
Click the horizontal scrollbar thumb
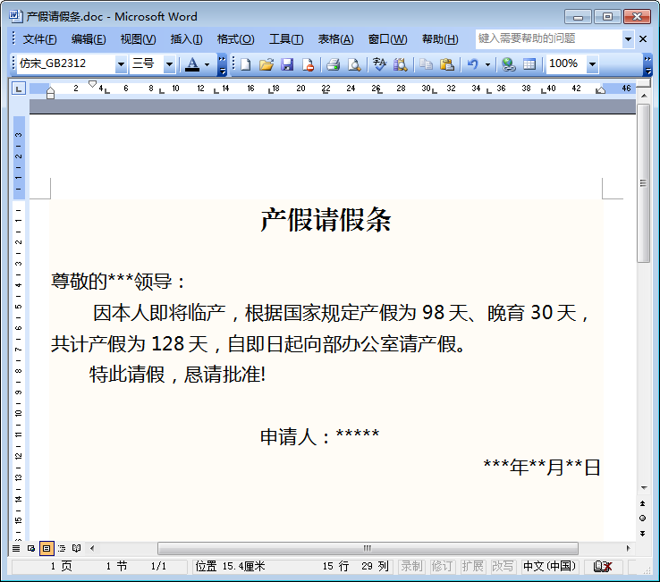click(x=368, y=548)
